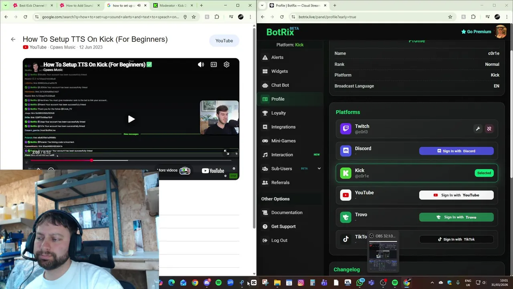Open tab search dropdown in BotRix browser
This screenshot has width=513, height=289.
point(262,6)
